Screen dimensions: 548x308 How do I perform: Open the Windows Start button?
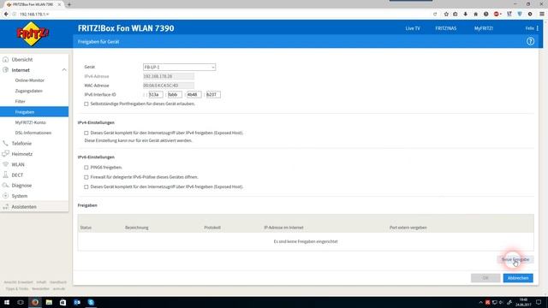point(7,302)
